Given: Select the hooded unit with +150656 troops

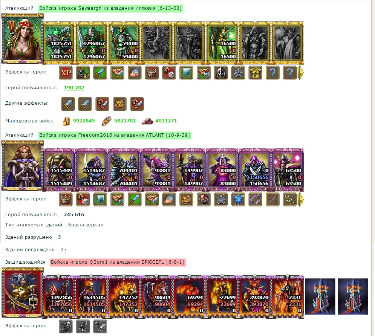Looking at the screenshot, I should point(255,170).
